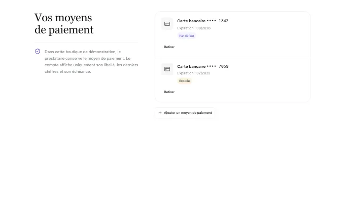Image resolution: width=345 pixels, height=215 pixels.
Task: Click the purple shield check icon
Action: pos(38,51)
